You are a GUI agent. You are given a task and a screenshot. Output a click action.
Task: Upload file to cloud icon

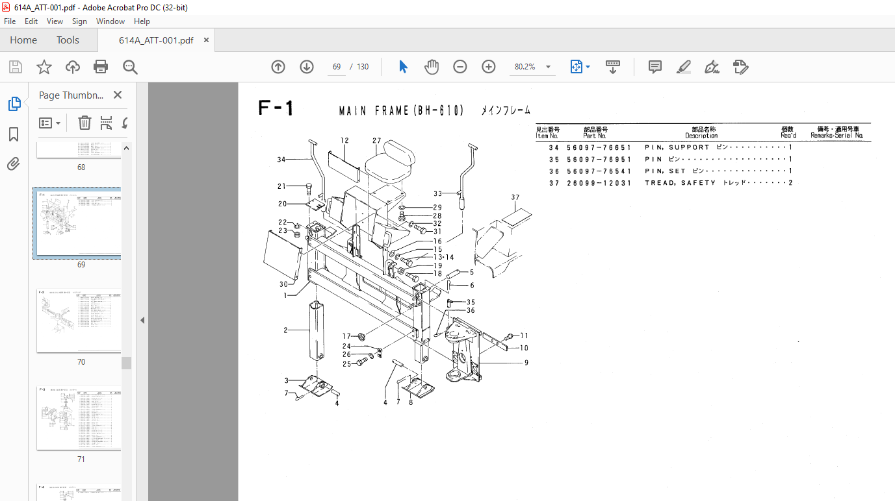(x=73, y=67)
